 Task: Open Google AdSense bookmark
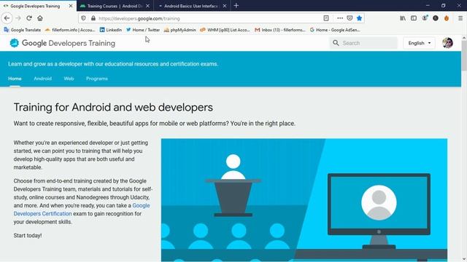[x=335, y=30]
